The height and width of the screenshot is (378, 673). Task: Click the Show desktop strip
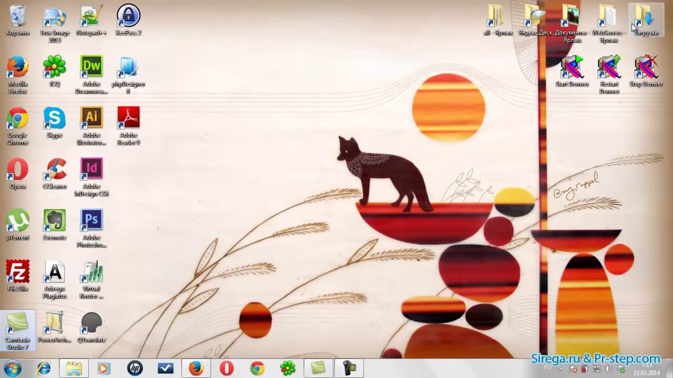point(669,369)
